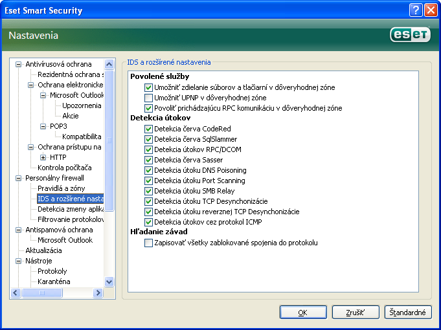Collapse Ochrana prístupu na web node
Screen dimensions: 441x330
(x=30, y=147)
